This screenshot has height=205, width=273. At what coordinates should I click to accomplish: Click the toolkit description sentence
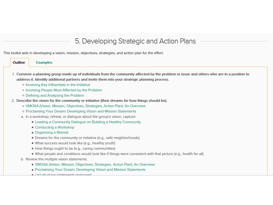83,53
